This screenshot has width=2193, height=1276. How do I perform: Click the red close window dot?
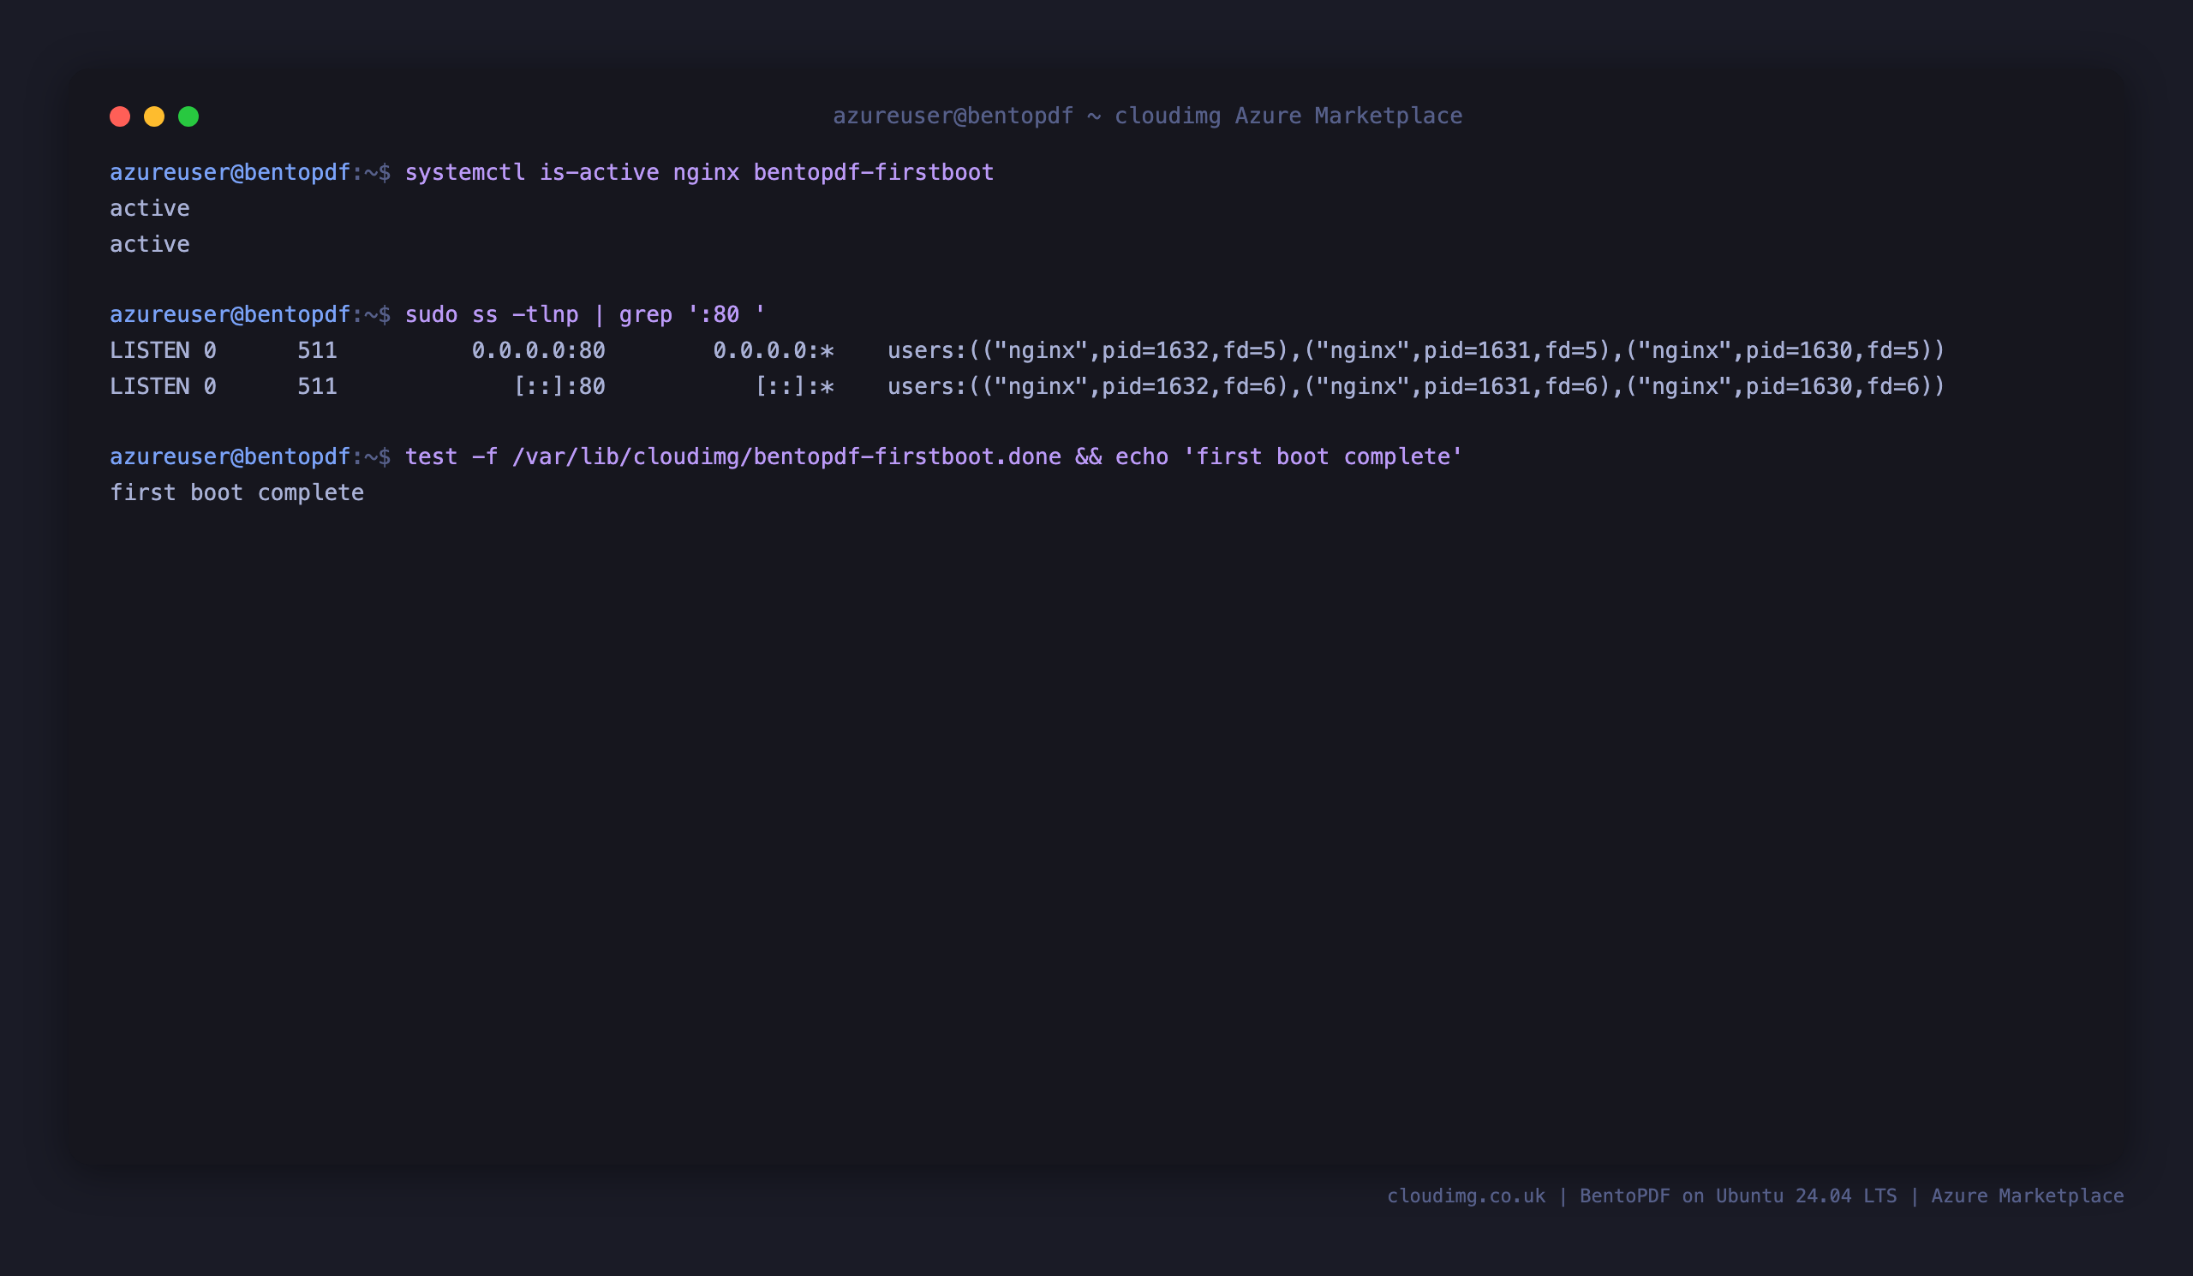click(x=120, y=116)
